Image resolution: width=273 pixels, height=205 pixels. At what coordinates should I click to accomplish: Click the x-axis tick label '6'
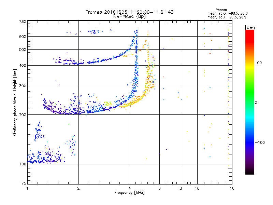pos(159,188)
